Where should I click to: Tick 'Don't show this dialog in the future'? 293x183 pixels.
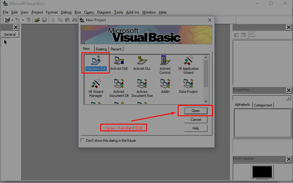tap(82, 140)
